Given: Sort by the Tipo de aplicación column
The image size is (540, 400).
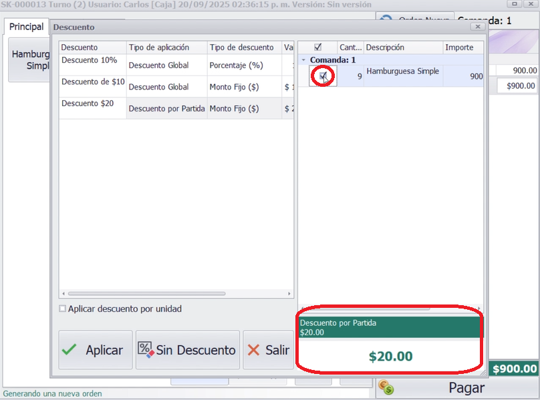Looking at the screenshot, I should 166,47.
